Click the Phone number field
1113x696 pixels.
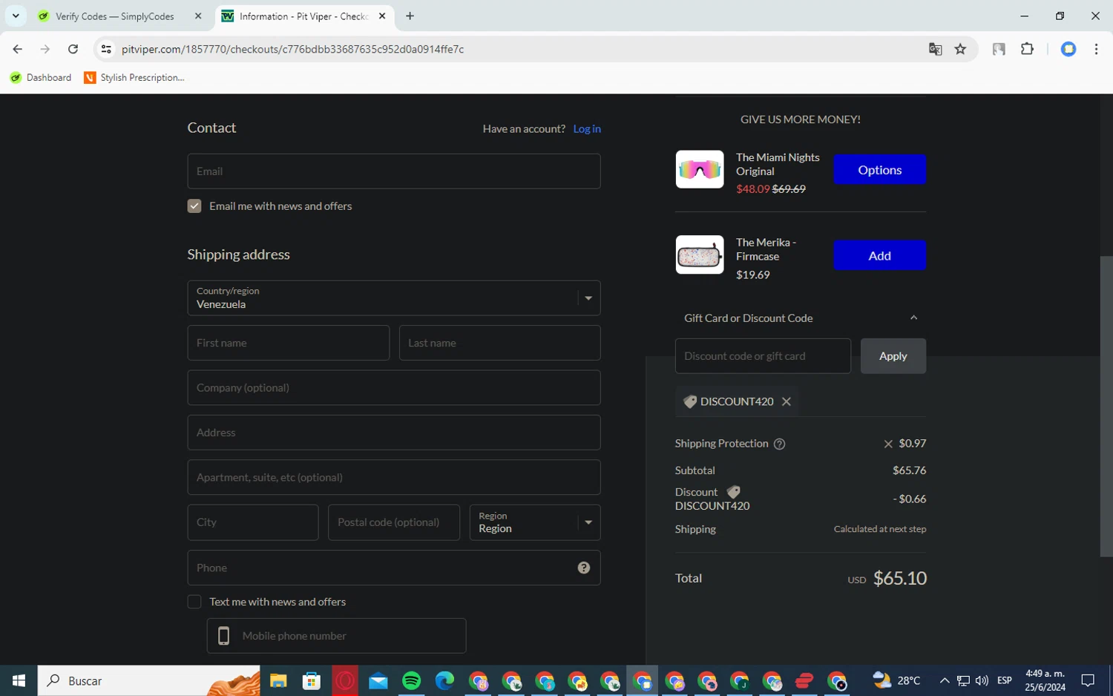pos(394,568)
